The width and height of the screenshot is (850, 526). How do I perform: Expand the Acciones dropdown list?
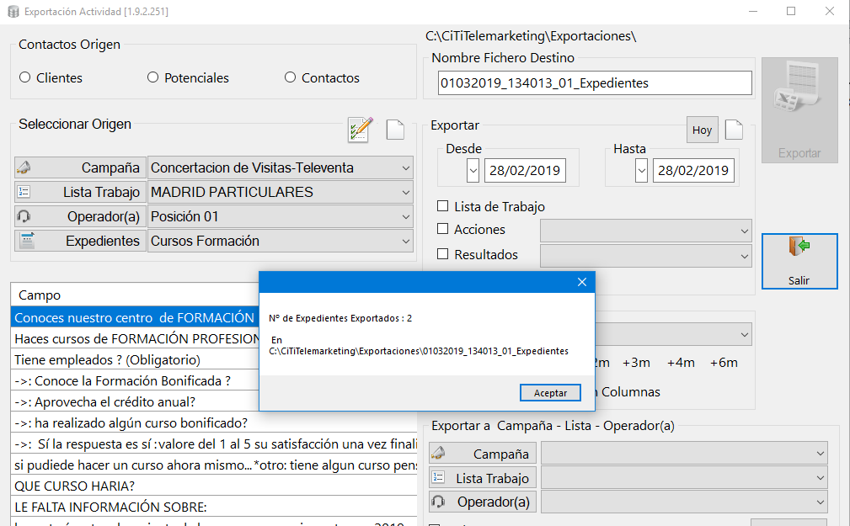pyautogui.click(x=645, y=231)
